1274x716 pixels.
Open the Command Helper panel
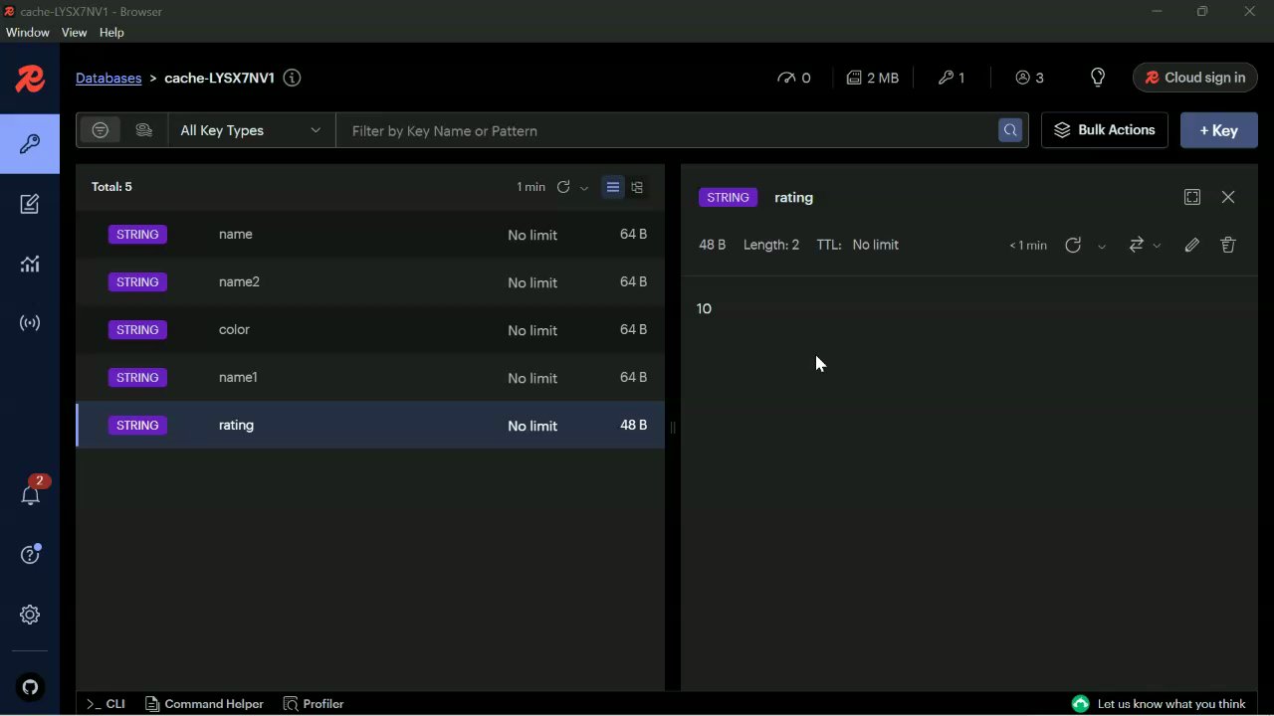pyautogui.click(x=204, y=703)
